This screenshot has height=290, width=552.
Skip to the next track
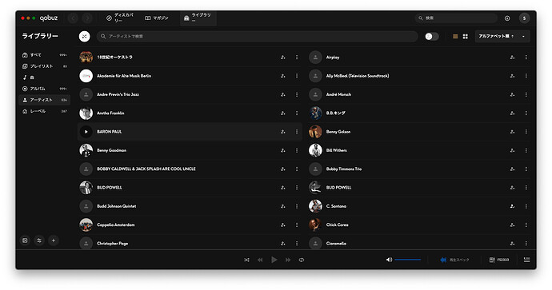click(x=288, y=260)
